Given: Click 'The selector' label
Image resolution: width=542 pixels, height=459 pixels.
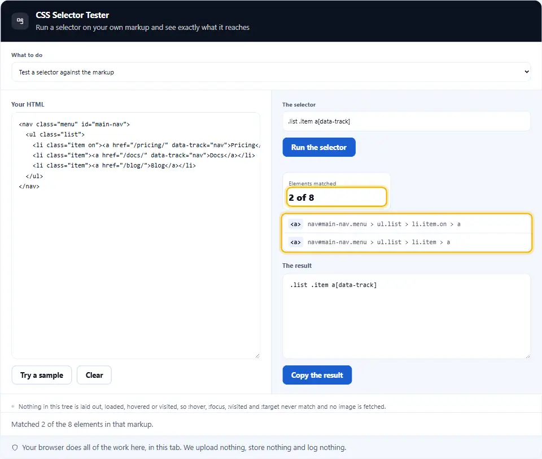Looking at the screenshot, I should pos(299,104).
